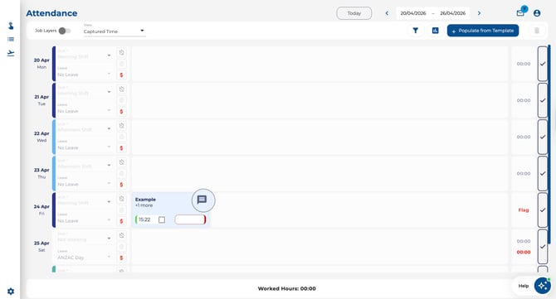The height and width of the screenshot is (299, 556).
Task: Click the timer icon on 22 Apr row
Action: click(x=121, y=126)
